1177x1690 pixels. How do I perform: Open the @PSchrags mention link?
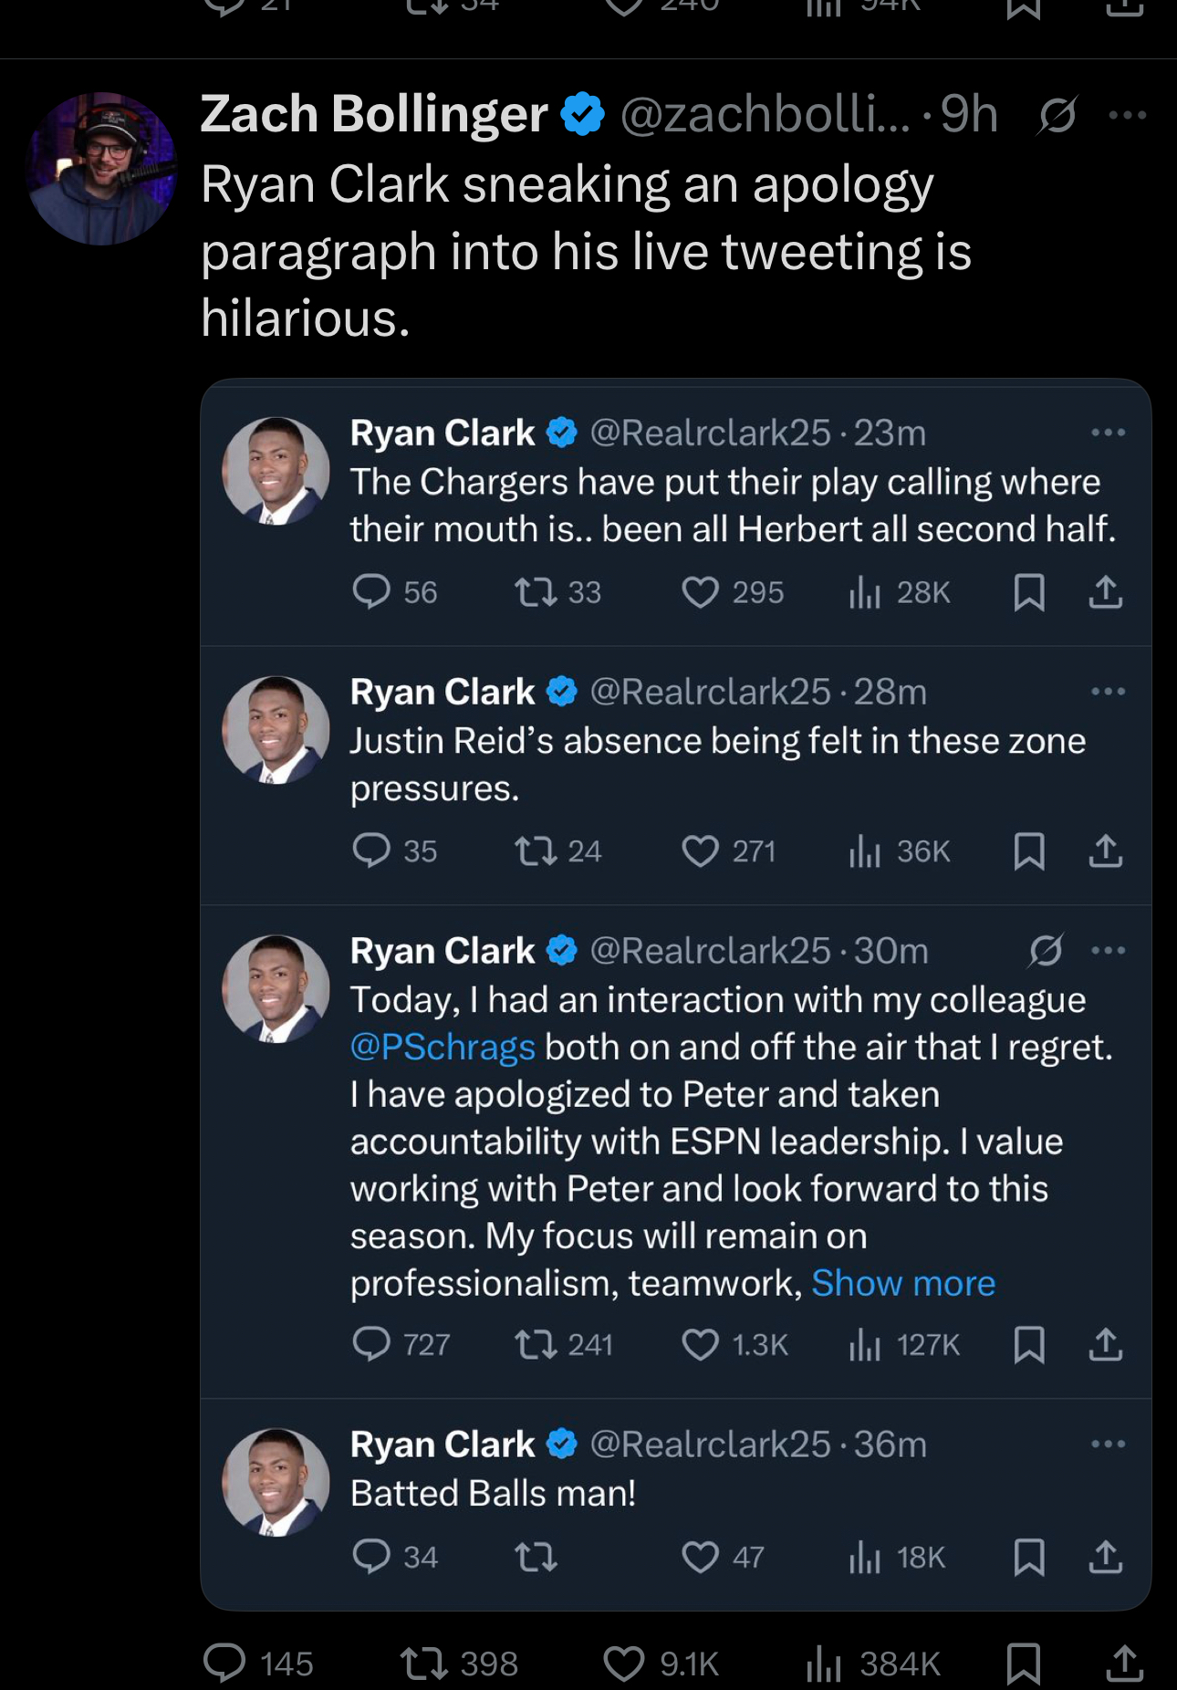[x=443, y=1048]
